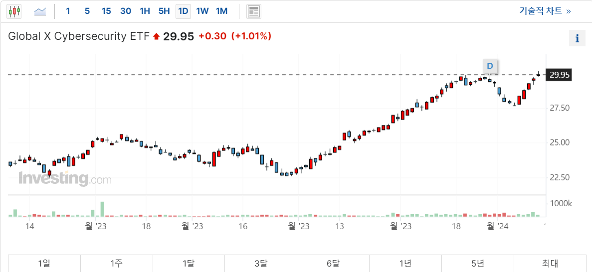Select the 1D interval button
This screenshot has height=272, width=592.
pos(183,11)
